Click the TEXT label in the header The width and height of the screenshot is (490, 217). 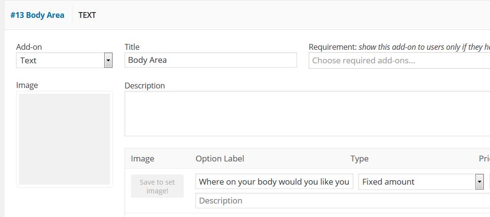(x=87, y=15)
